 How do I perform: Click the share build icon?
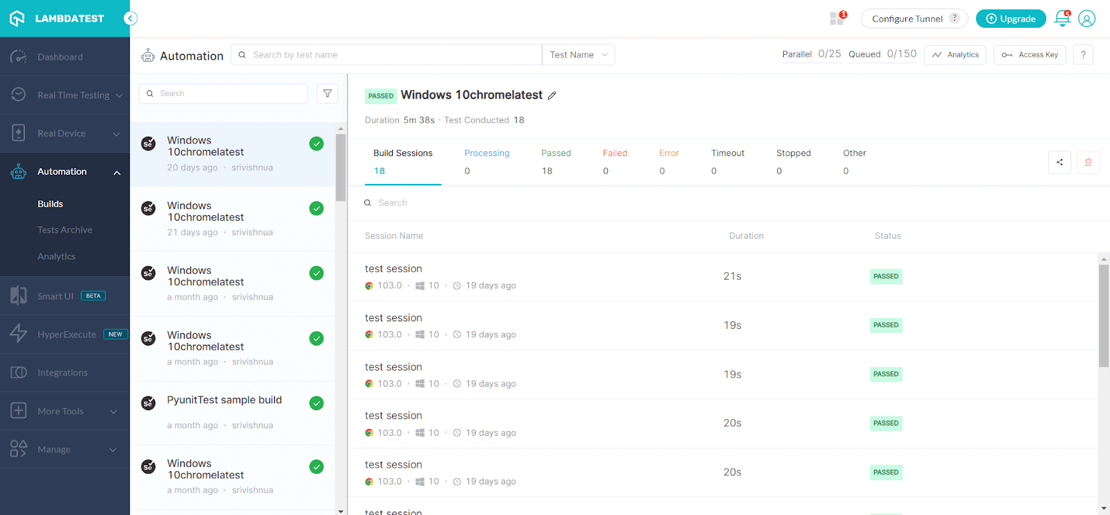[x=1059, y=162]
